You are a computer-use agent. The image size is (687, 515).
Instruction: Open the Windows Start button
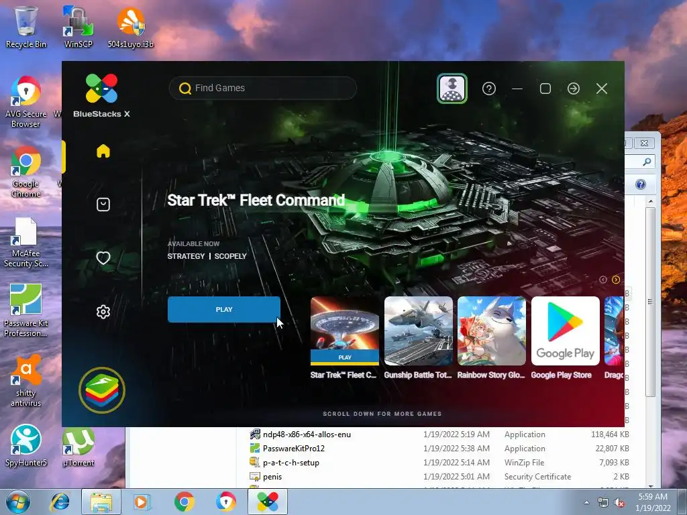coord(18,502)
